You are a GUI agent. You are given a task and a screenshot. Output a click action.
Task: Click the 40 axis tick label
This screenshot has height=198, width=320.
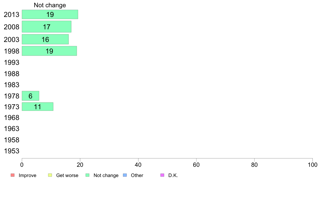pyautogui.click(x=138, y=165)
